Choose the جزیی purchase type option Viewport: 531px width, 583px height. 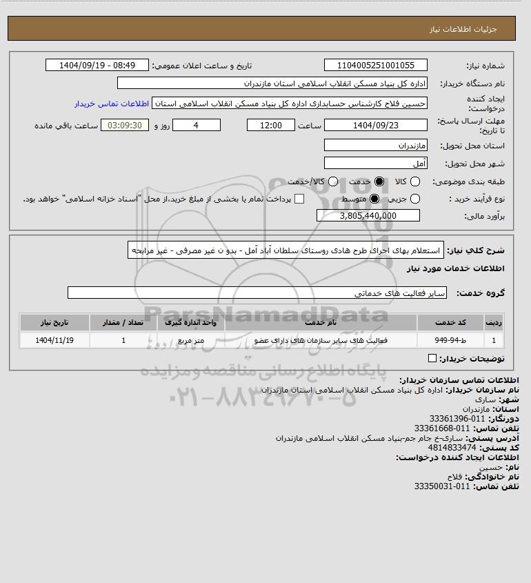tap(414, 199)
